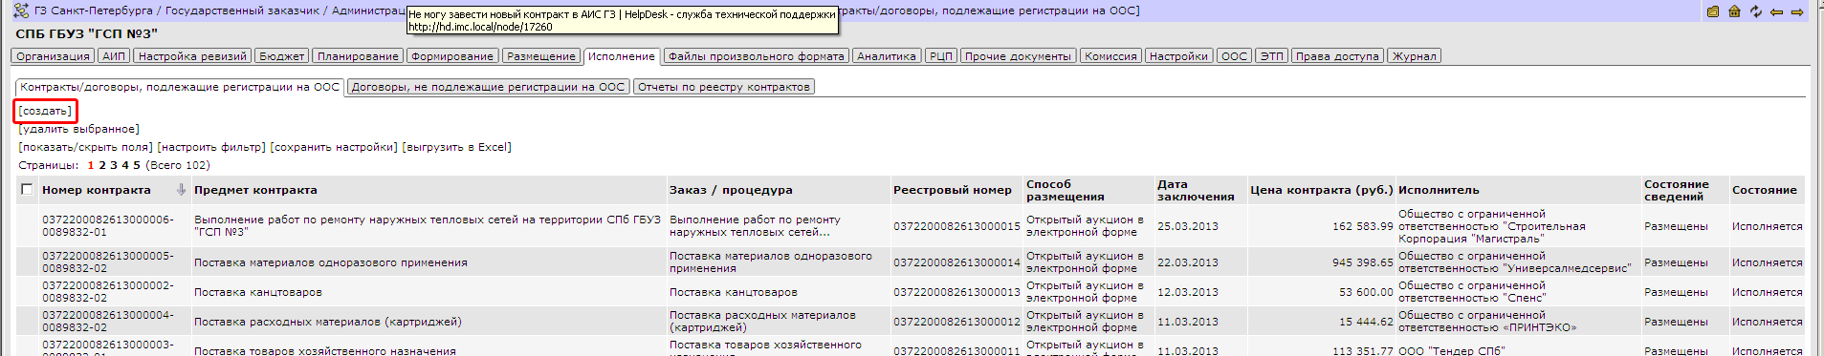Click registry number 0372200082613000015
This screenshot has height=356, width=1824.
pyautogui.click(x=956, y=226)
